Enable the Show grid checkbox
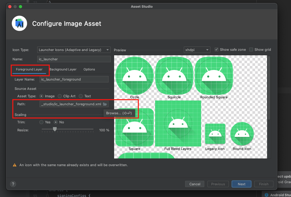Screen dimensions: 291x197 [x=251, y=49]
